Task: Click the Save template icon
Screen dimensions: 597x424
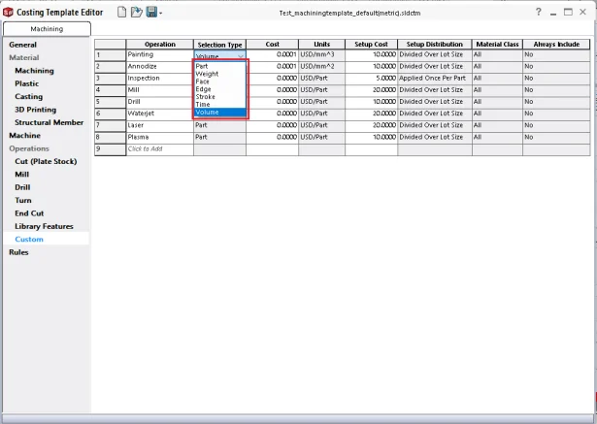Action: click(151, 13)
